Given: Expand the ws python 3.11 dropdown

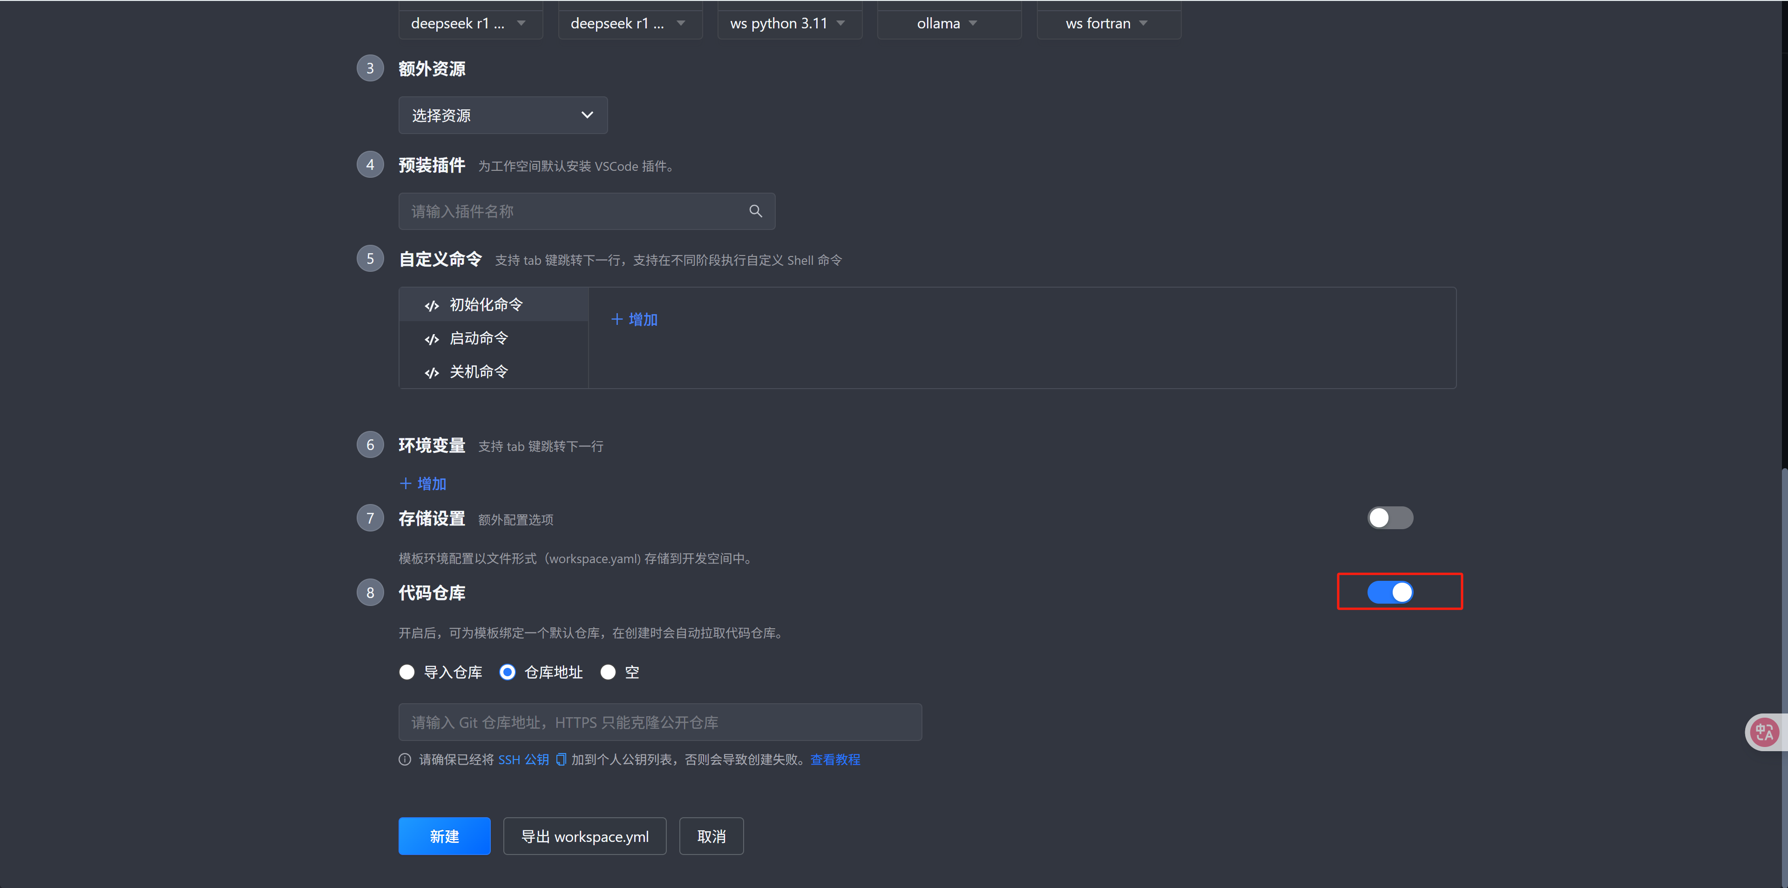Looking at the screenshot, I should (x=789, y=23).
